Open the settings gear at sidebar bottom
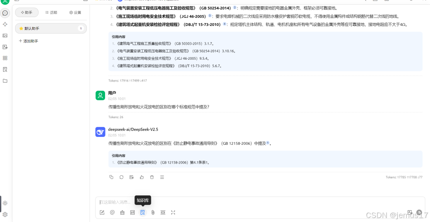The height and width of the screenshot is (222, 430). click(5, 214)
